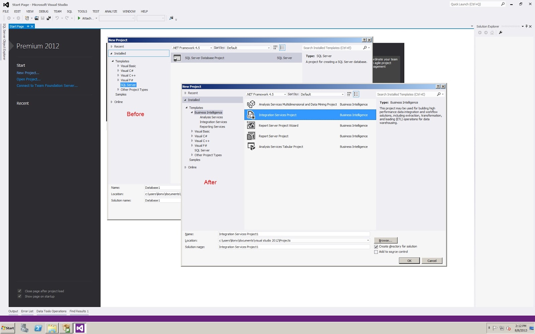Click the Open File toolbar icon
Image resolution: width=535 pixels, height=334 pixels.
click(36, 18)
